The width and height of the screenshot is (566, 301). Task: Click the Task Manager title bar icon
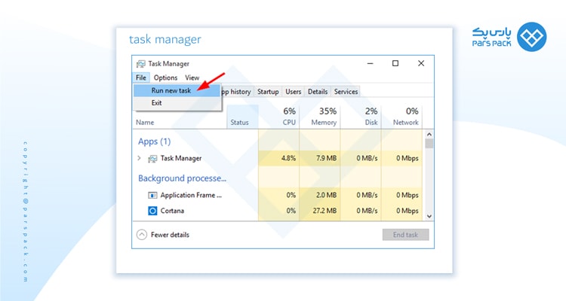[x=141, y=64]
